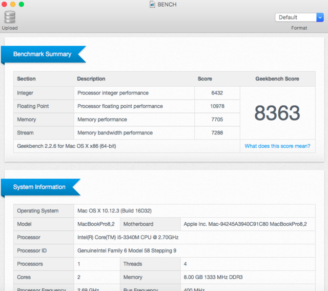Viewport: 328px width, 291px height.
Task: Click the System Information banner heading
Action: pyautogui.click(x=39, y=187)
